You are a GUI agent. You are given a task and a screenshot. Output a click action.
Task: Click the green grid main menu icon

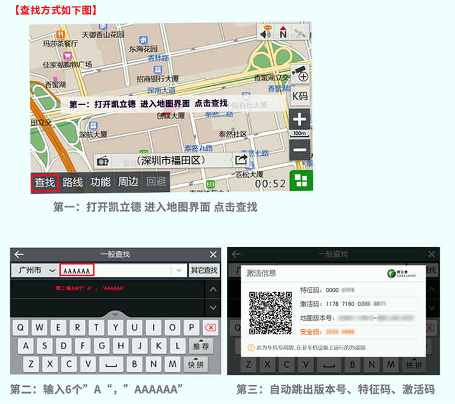[301, 180]
